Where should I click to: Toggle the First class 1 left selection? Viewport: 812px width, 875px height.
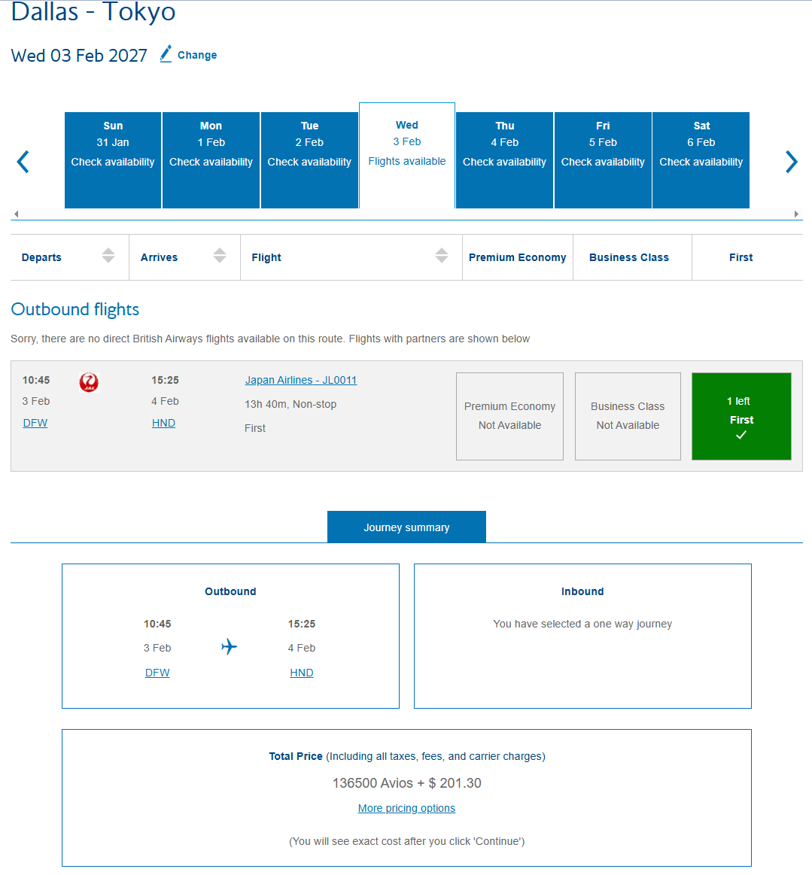point(741,416)
